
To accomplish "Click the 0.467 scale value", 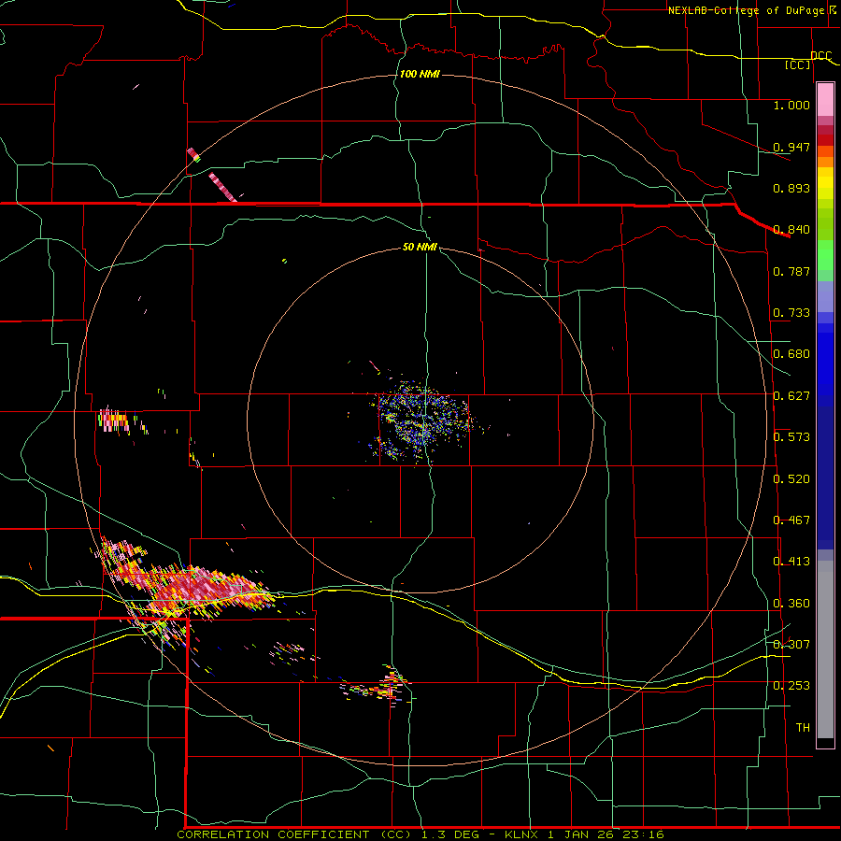I will click(x=791, y=520).
